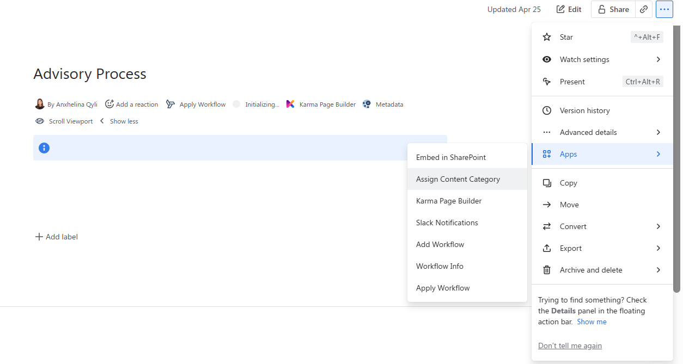The image size is (683, 364).
Task: Click the Karma Page Builder icon in byline
Action: click(290, 104)
